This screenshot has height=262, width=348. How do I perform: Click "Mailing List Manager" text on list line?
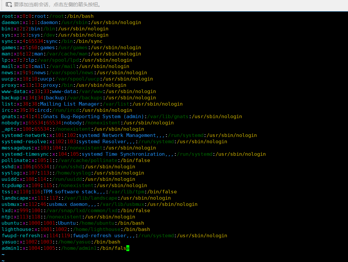(x=70, y=104)
